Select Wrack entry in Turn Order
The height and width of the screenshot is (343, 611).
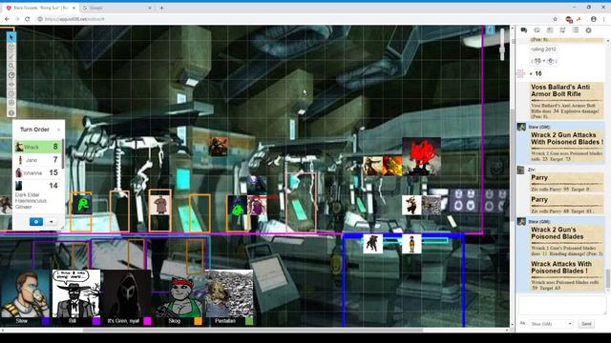tap(37, 147)
